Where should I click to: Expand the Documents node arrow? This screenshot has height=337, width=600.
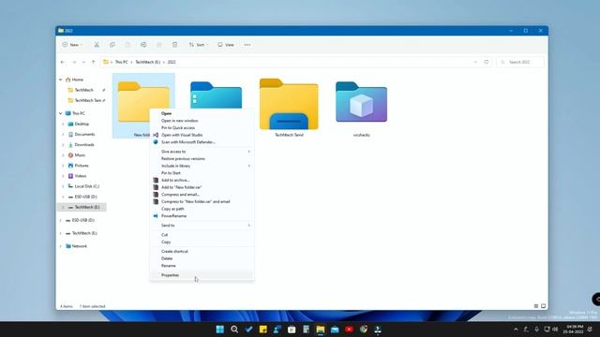point(63,134)
